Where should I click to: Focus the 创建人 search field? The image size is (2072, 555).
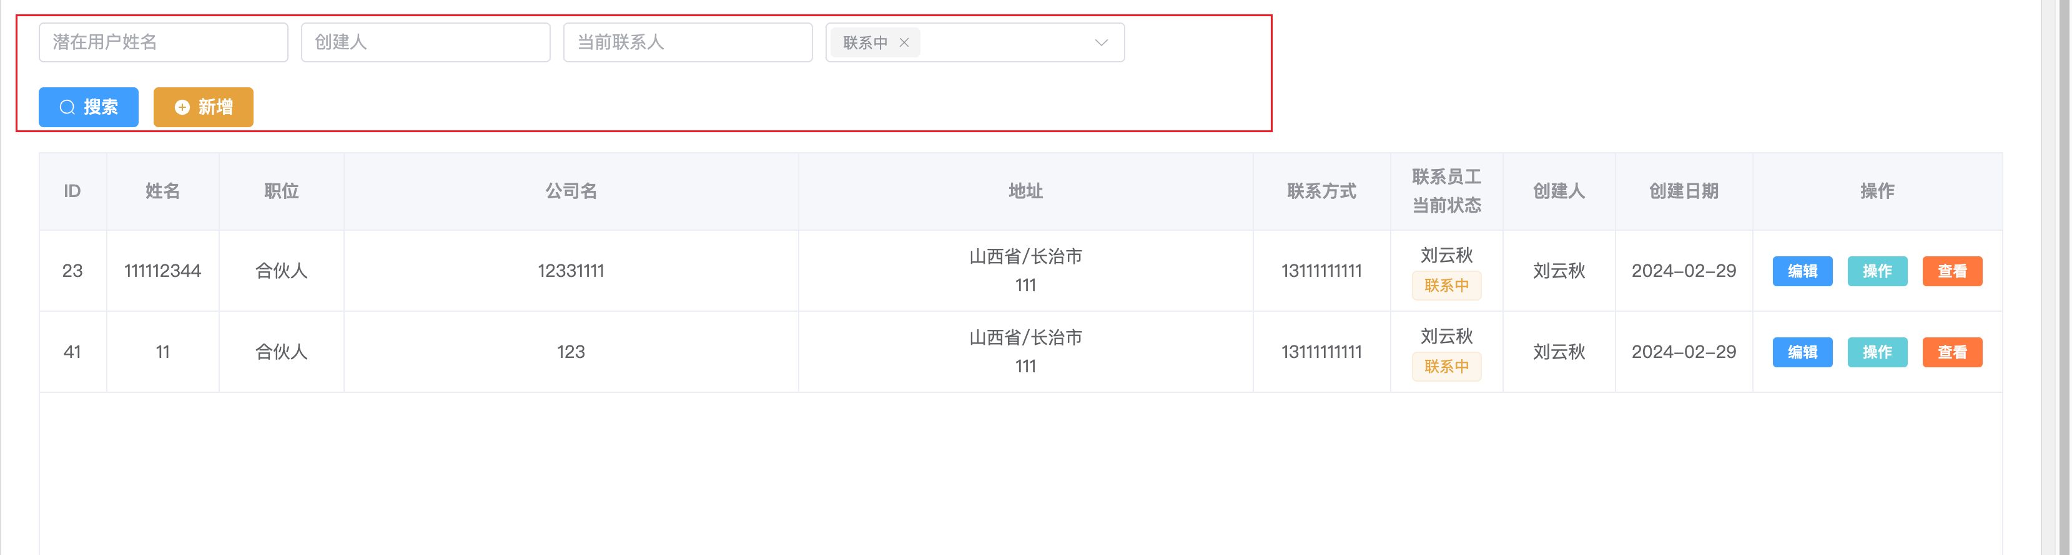[x=425, y=42]
